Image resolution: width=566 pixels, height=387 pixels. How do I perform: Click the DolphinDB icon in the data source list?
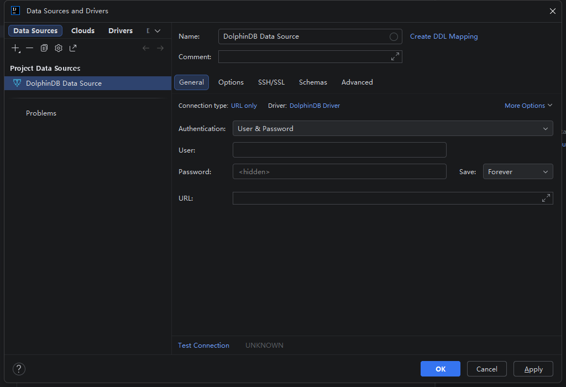pyautogui.click(x=17, y=83)
